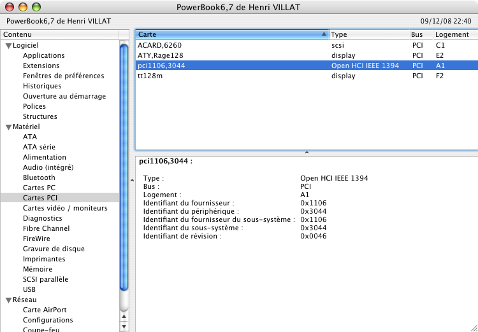Click the F2 logement cell
The height and width of the screenshot is (332, 478).
pyautogui.click(x=440, y=76)
